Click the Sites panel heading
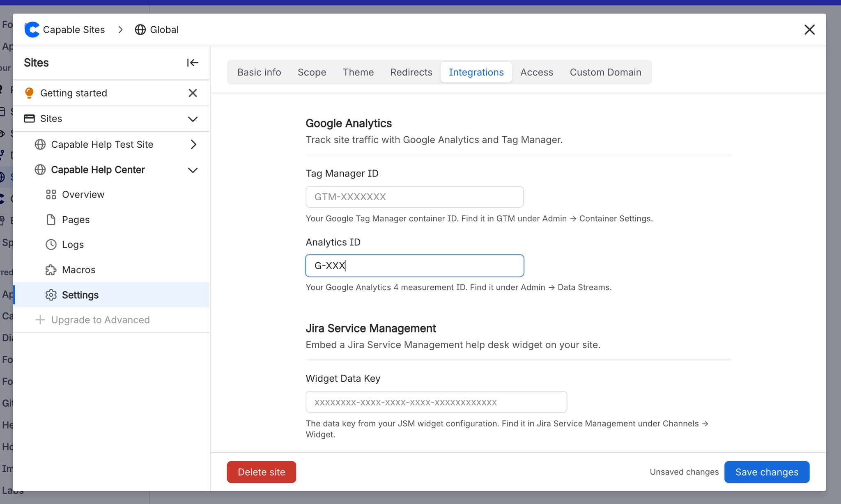 click(36, 62)
